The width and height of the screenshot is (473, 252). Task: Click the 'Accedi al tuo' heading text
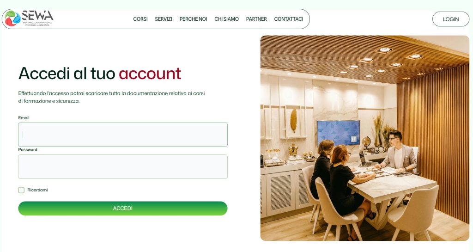67,74
